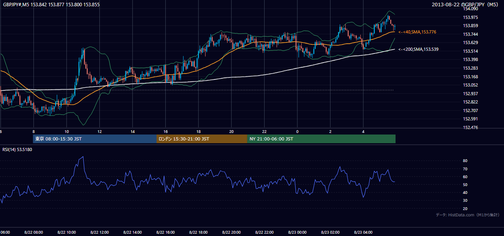Click the 80 level on the RSI scale
This screenshot has width=504, height=236.
465,161
